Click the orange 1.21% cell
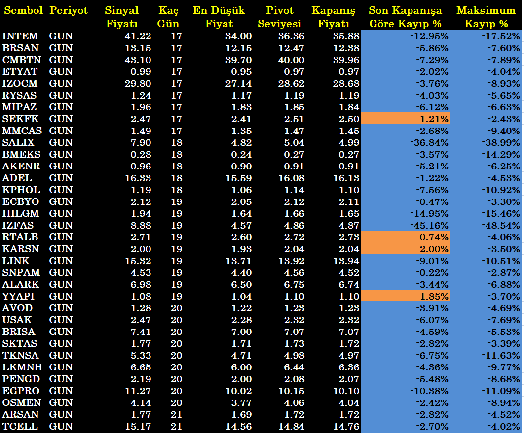The image size is (524, 433). pyautogui.click(x=406, y=119)
